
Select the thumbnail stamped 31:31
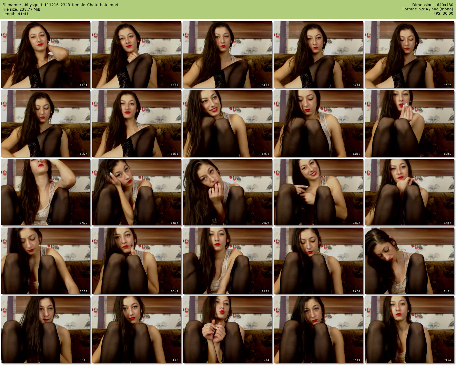click(x=410, y=261)
